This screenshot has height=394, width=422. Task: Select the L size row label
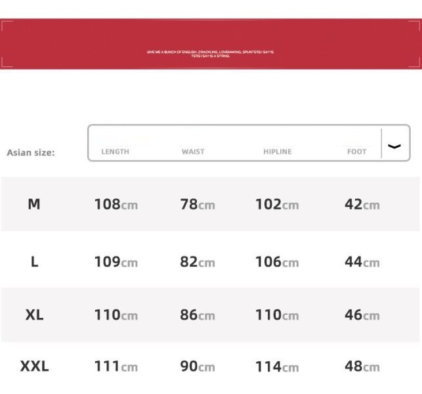[x=34, y=261]
